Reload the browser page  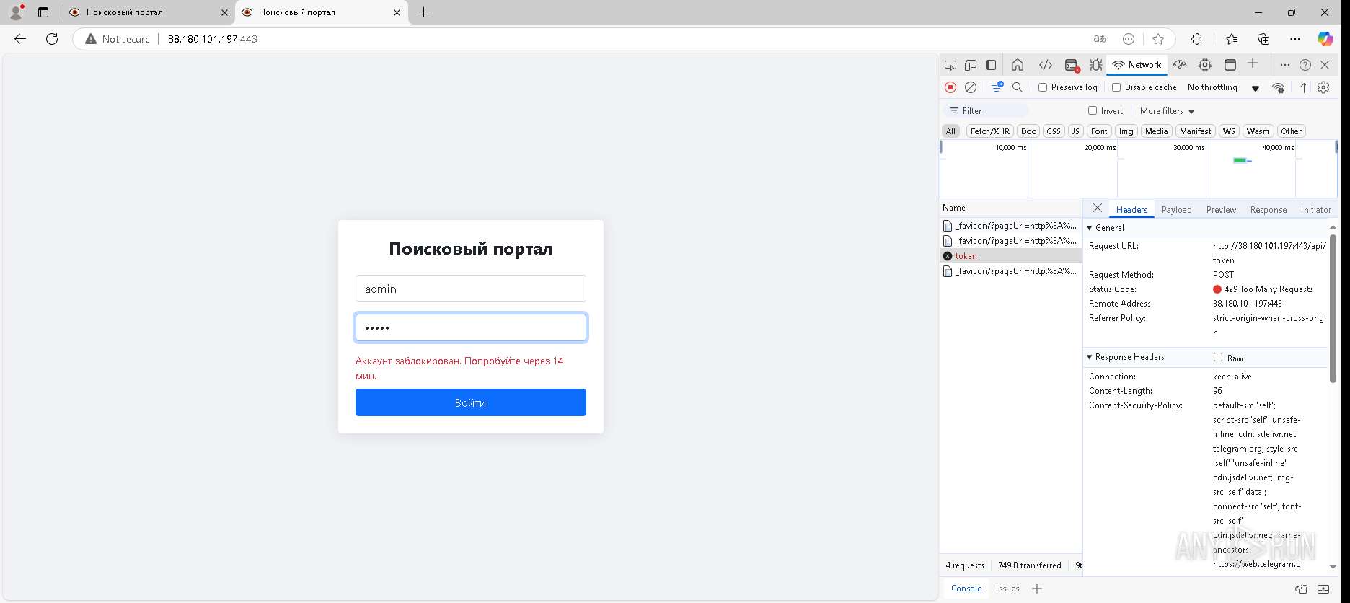[x=52, y=39]
